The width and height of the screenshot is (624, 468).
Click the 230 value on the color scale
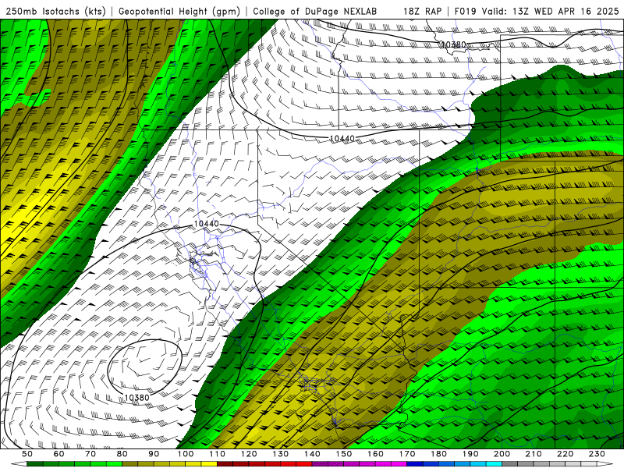(597, 454)
